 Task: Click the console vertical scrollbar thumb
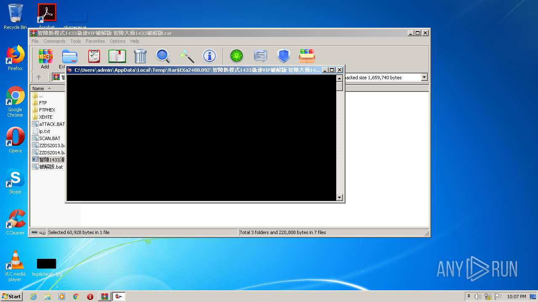[340, 86]
